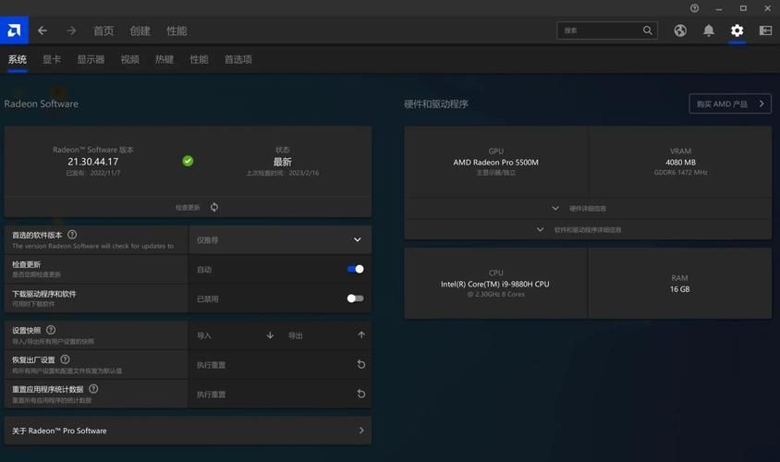Click the 4080 MB VRAM value

680,162
